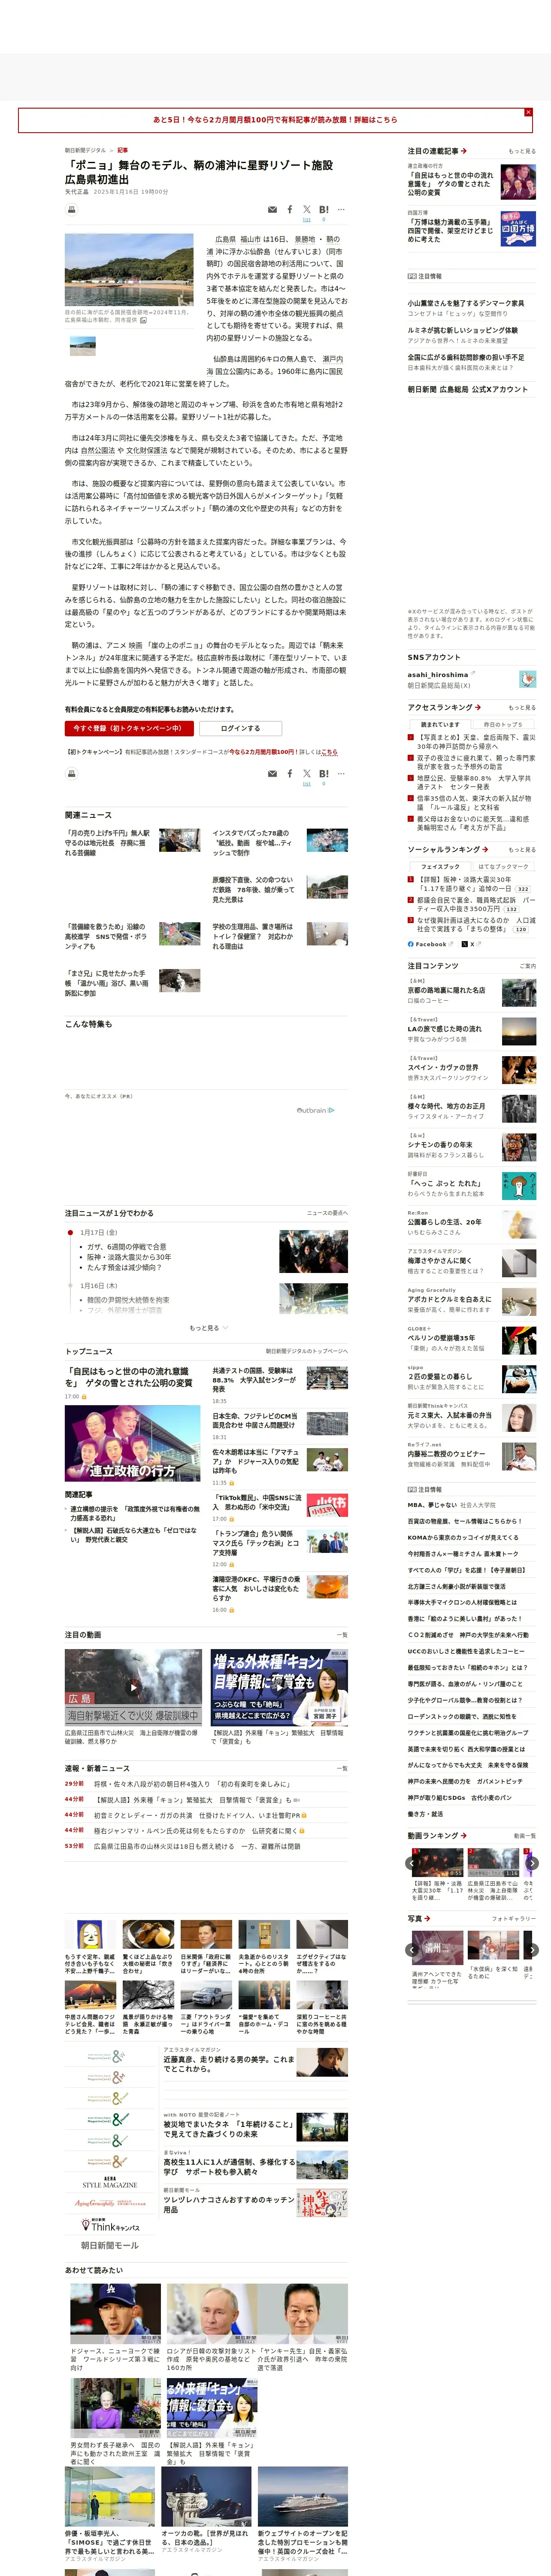Switch to はてなブックマーク social ranking tab
551x2576 pixels.
pos(503,866)
